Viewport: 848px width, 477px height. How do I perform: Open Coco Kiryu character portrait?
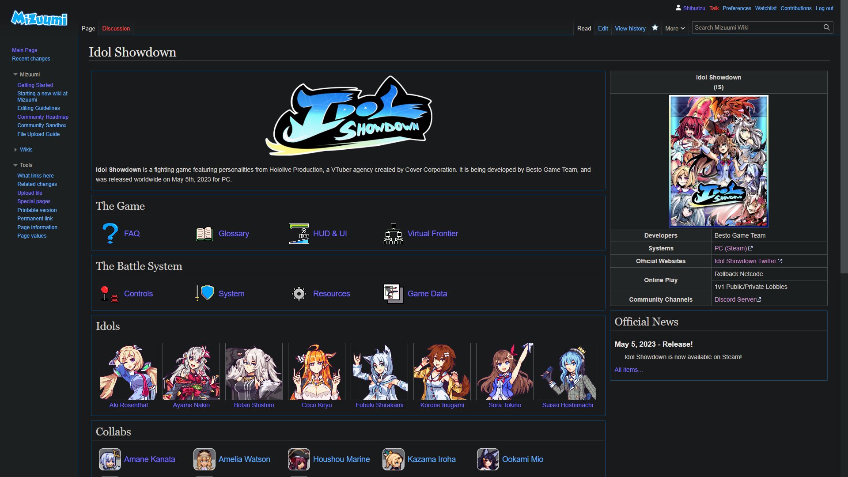pos(316,371)
